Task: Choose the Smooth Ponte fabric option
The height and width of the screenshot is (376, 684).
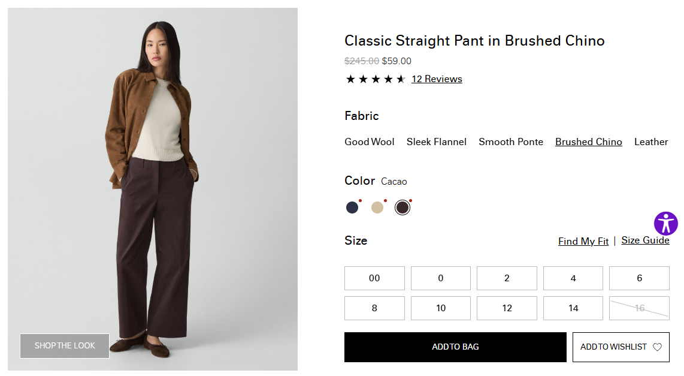Action: coord(511,142)
